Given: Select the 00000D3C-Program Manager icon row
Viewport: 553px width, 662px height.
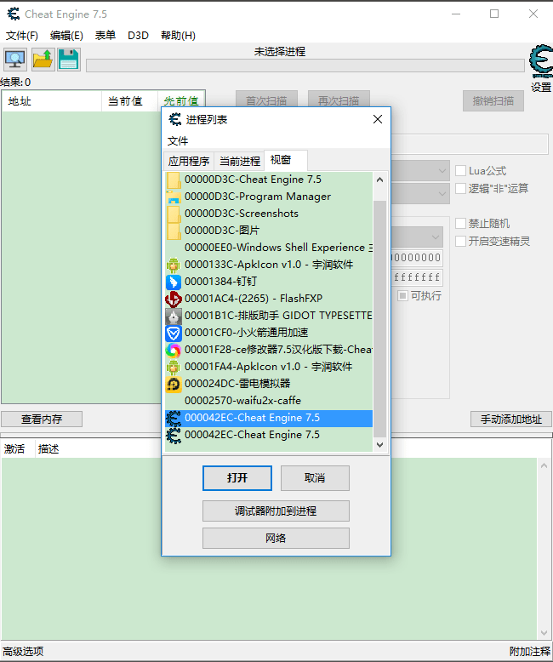Looking at the screenshot, I should click(269, 197).
